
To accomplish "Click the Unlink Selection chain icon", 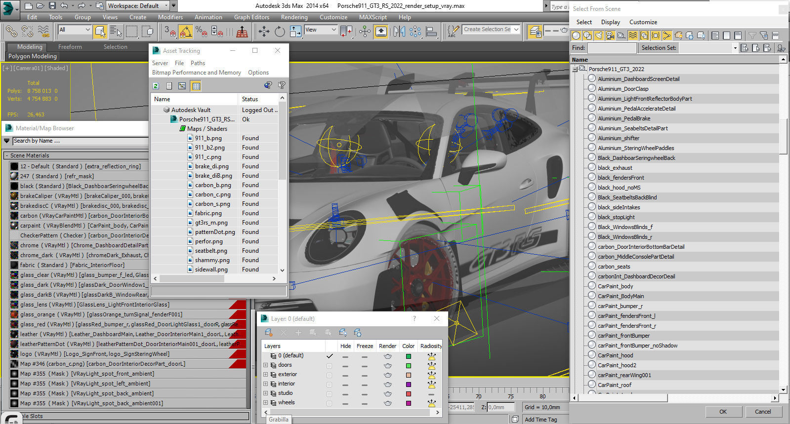I will point(27,32).
